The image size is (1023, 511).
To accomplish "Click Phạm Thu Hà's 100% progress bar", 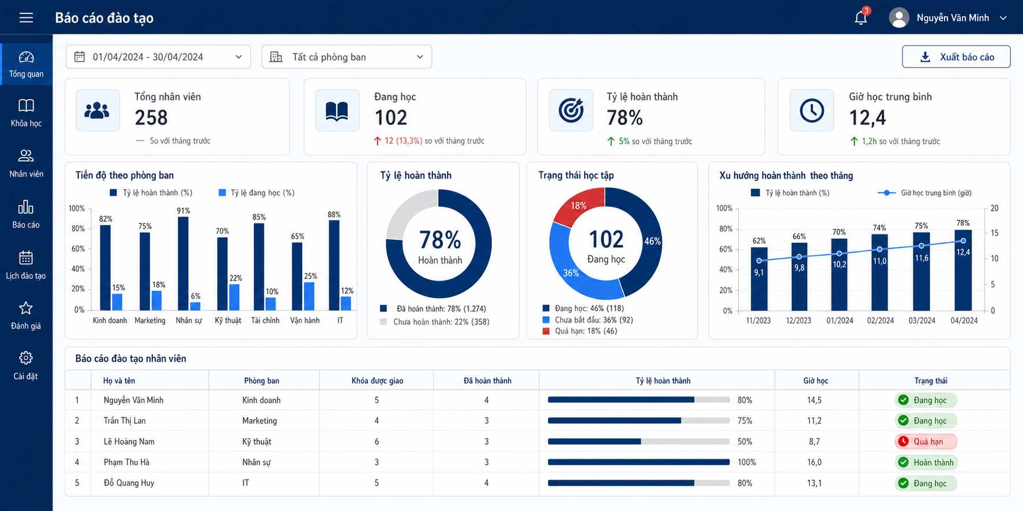I will 638,462.
